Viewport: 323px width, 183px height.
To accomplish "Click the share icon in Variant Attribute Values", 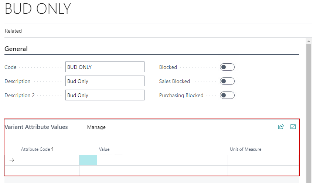I will pyautogui.click(x=281, y=127).
